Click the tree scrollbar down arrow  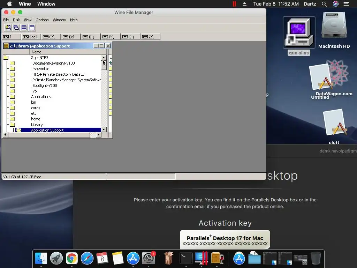[104, 129]
